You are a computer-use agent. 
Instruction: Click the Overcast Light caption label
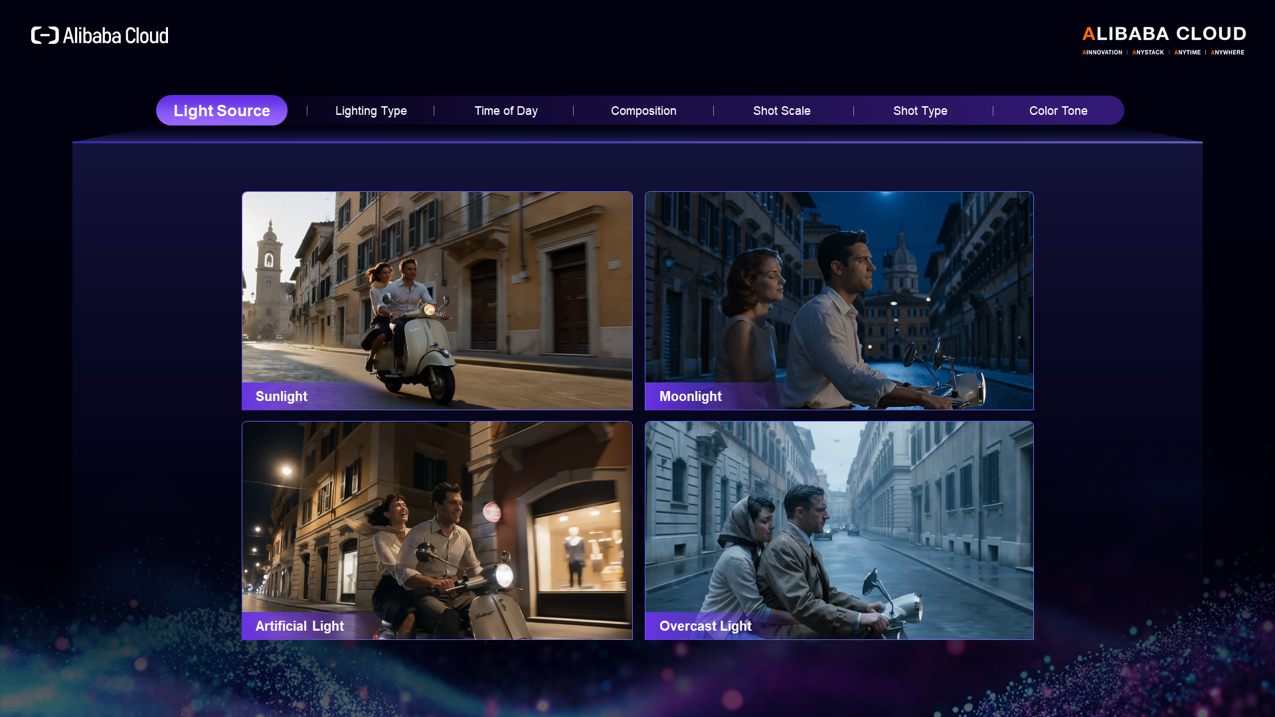pos(705,626)
